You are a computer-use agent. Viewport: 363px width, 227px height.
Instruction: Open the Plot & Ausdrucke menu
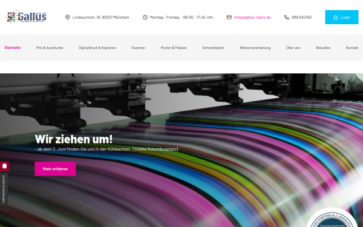pyautogui.click(x=50, y=48)
